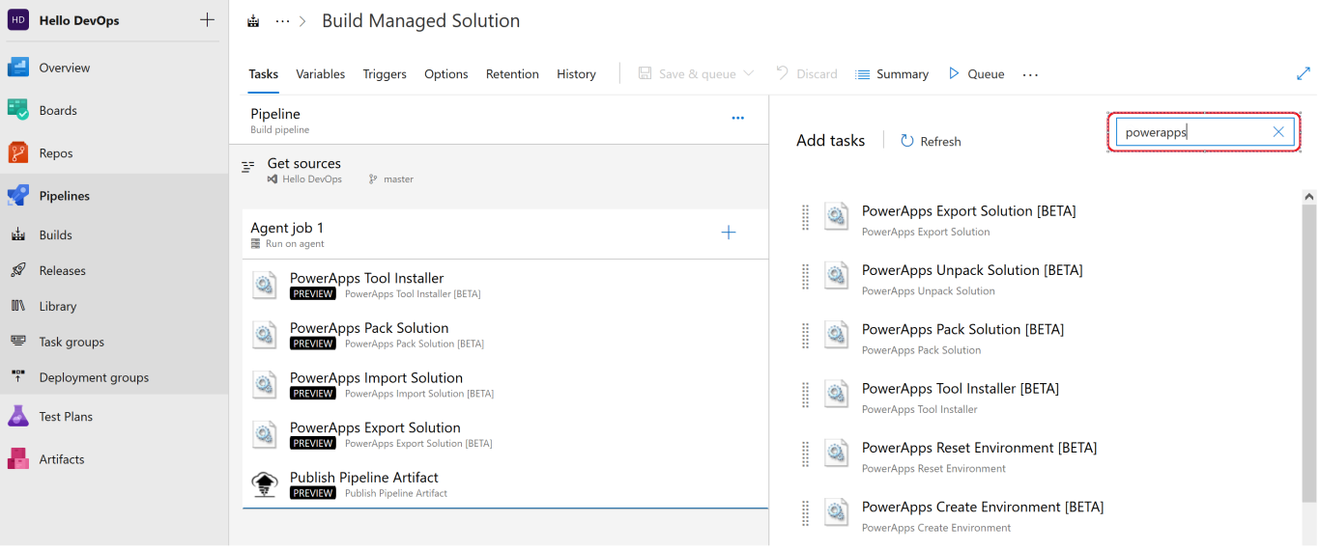Click the Task groups icon

(x=18, y=342)
